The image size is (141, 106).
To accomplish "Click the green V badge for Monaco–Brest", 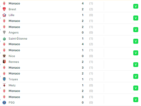I will click(136, 6).
